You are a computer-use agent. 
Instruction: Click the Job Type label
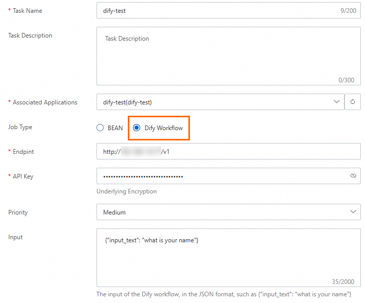20,127
